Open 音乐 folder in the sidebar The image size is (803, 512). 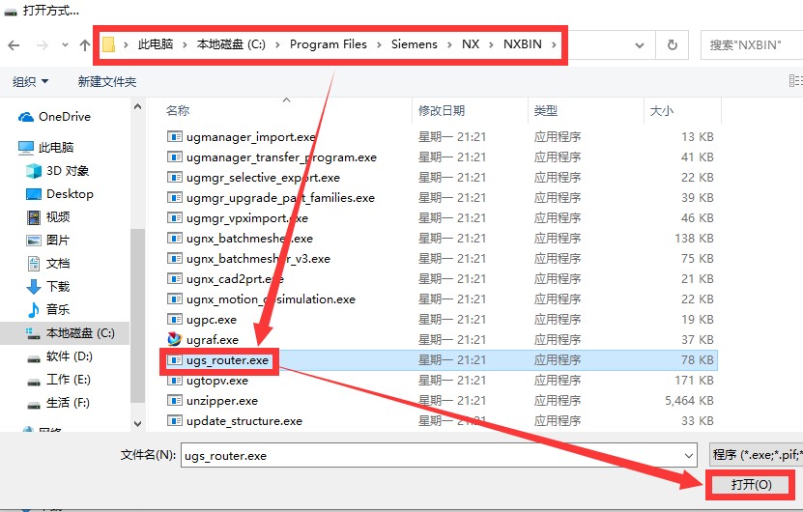(x=47, y=310)
